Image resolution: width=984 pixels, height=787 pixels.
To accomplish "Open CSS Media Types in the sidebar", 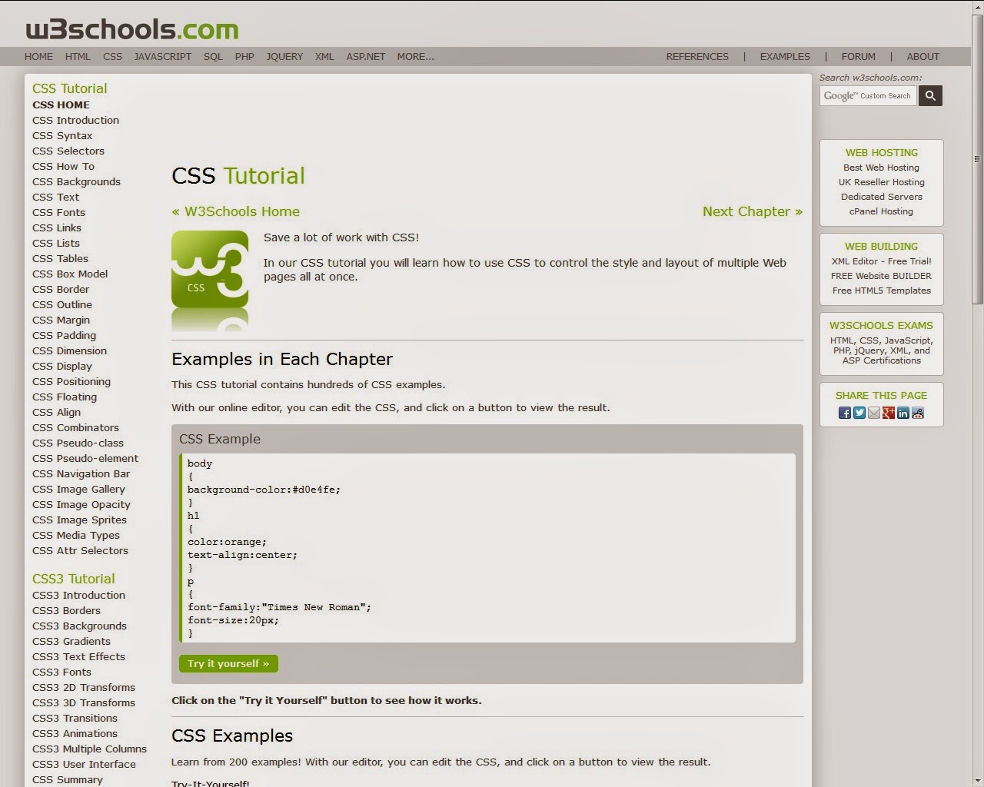I will (76, 535).
